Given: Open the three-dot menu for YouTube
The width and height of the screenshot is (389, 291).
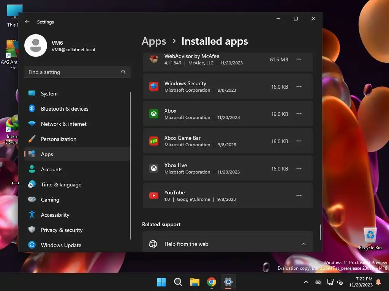Looking at the screenshot, I should click(x=299, y=196).
